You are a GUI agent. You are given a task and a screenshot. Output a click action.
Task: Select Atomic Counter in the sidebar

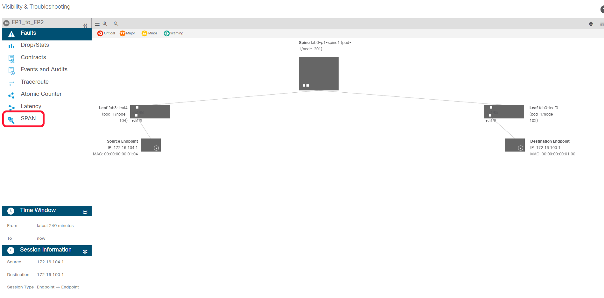(41, 94)
